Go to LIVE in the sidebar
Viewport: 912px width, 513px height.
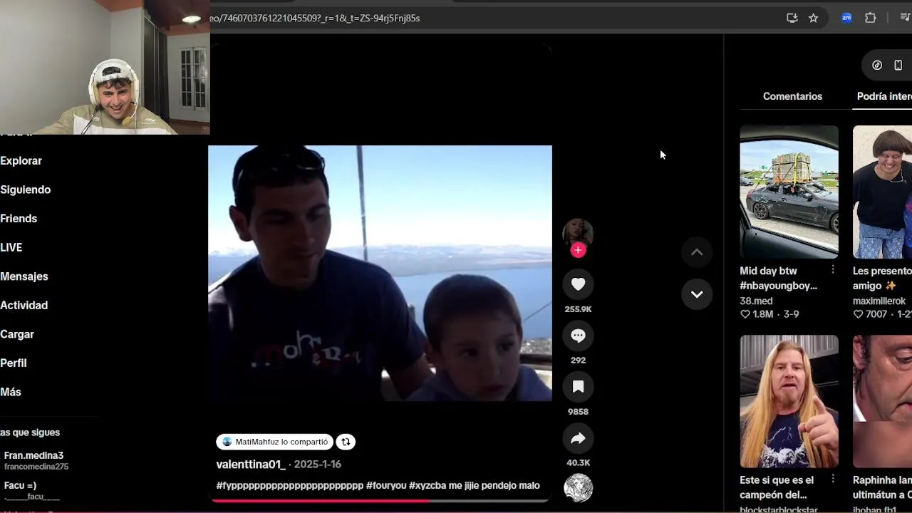click(11, 247)
